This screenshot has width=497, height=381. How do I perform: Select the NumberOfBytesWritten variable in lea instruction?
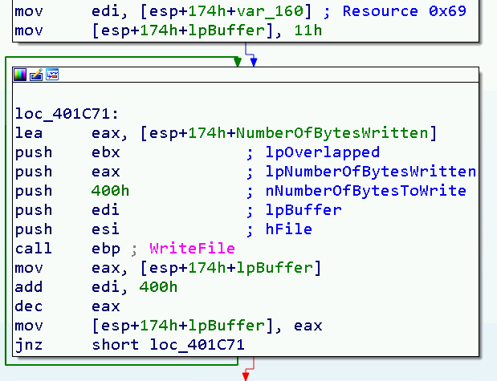coord(332,133)
